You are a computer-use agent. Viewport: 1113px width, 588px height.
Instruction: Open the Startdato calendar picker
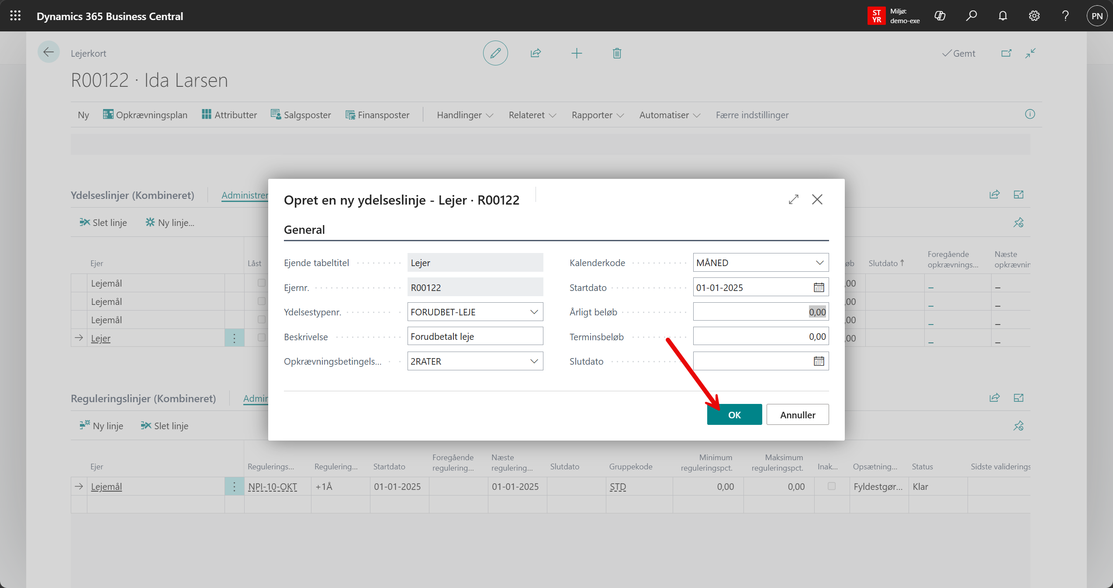pos(819,287)
